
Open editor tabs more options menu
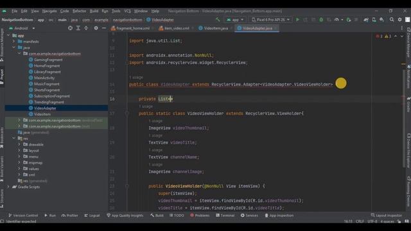tap(401, 28)
